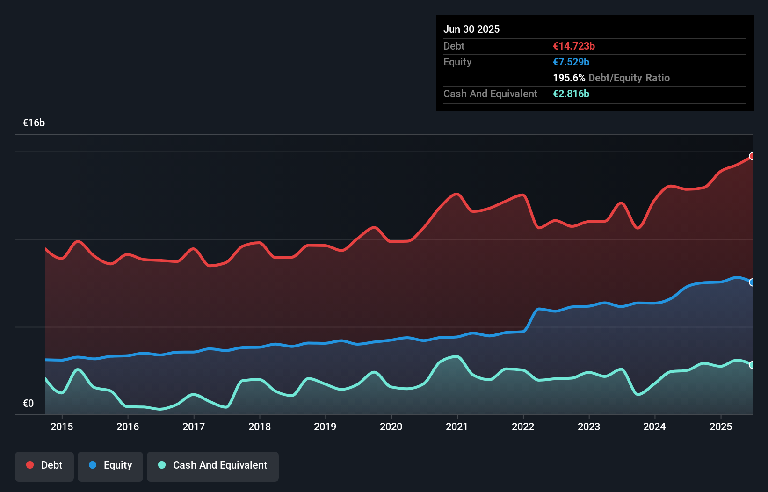Click the red Debt legend dot
This screenshot has width=768, height=492.
pos(29,465)
